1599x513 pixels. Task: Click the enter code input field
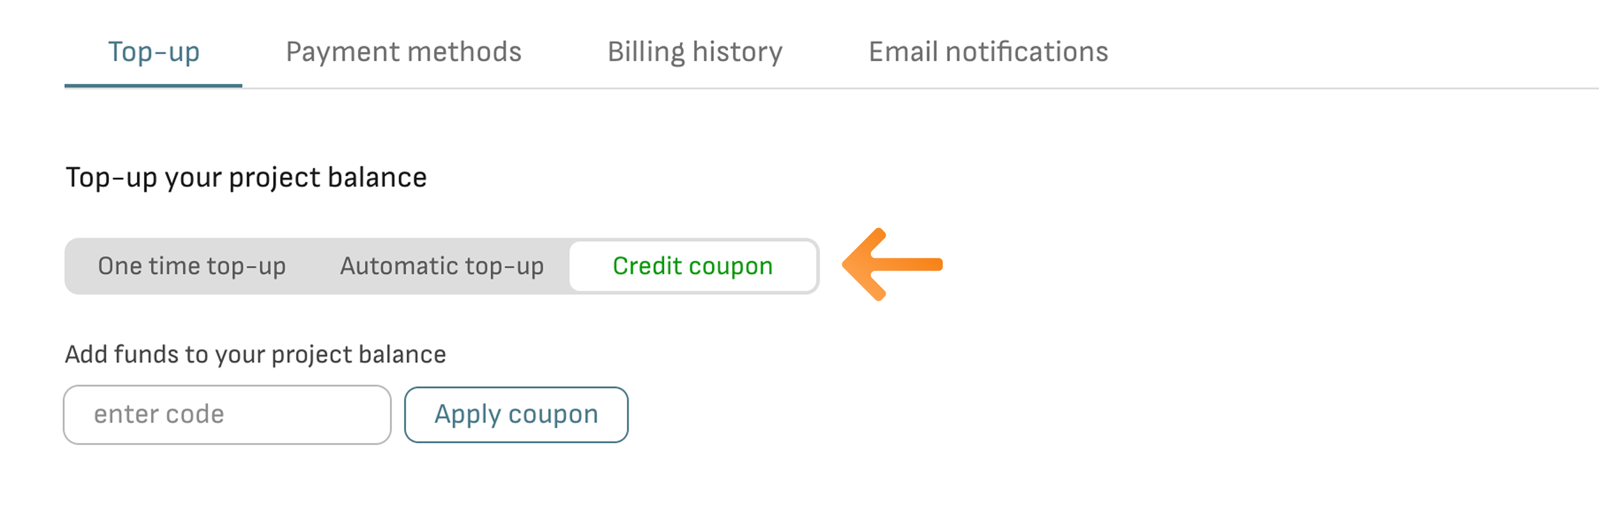pos(227,415)
